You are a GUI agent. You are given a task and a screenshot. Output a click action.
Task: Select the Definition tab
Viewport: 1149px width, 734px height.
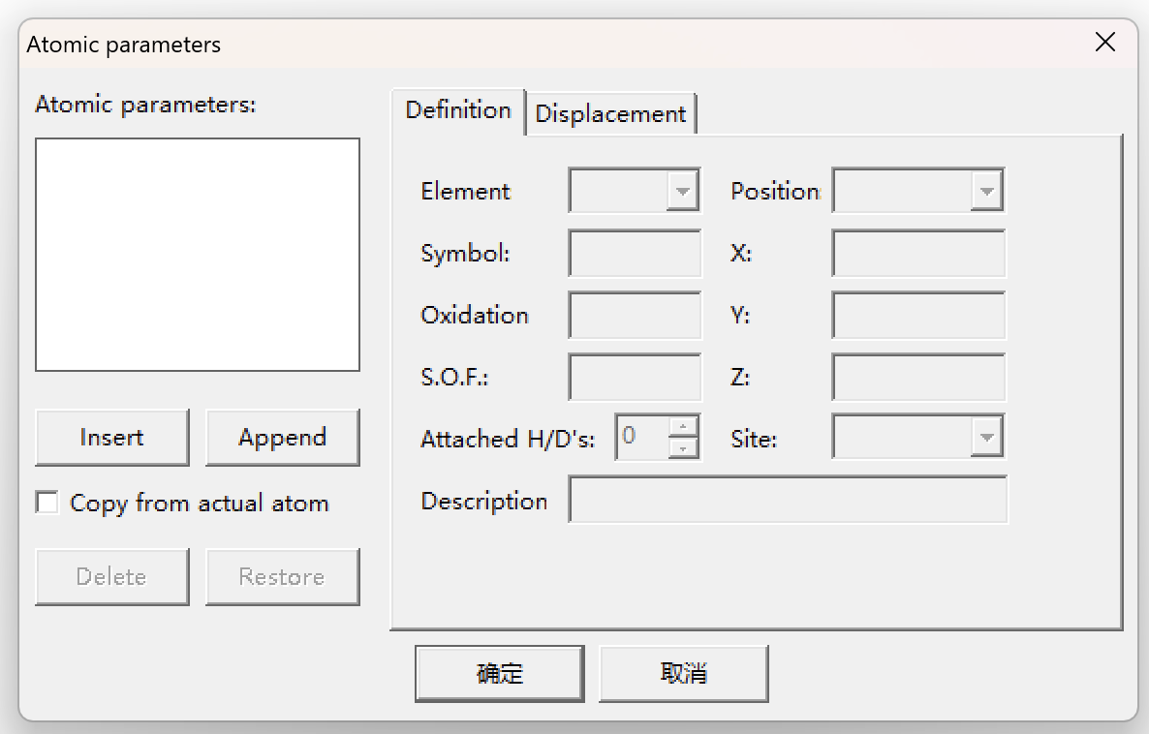[457, 110]
